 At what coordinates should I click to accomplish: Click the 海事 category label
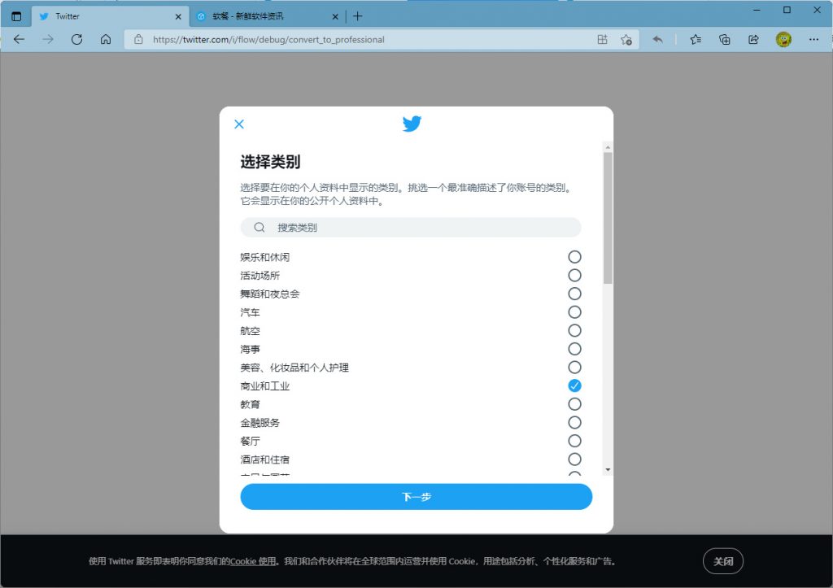(250, 349)
